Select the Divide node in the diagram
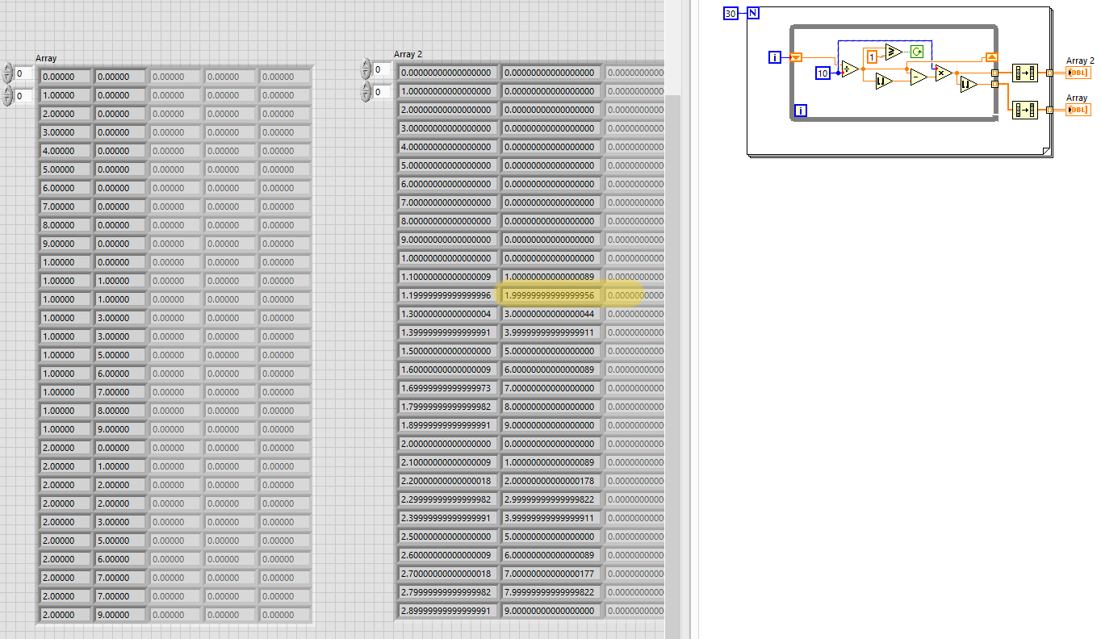 click(849, 69)
